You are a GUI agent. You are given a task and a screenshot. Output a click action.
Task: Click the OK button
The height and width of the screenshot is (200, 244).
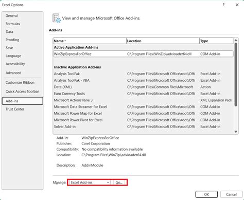point(206,194)
